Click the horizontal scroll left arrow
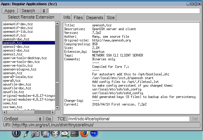 point(5,112)
